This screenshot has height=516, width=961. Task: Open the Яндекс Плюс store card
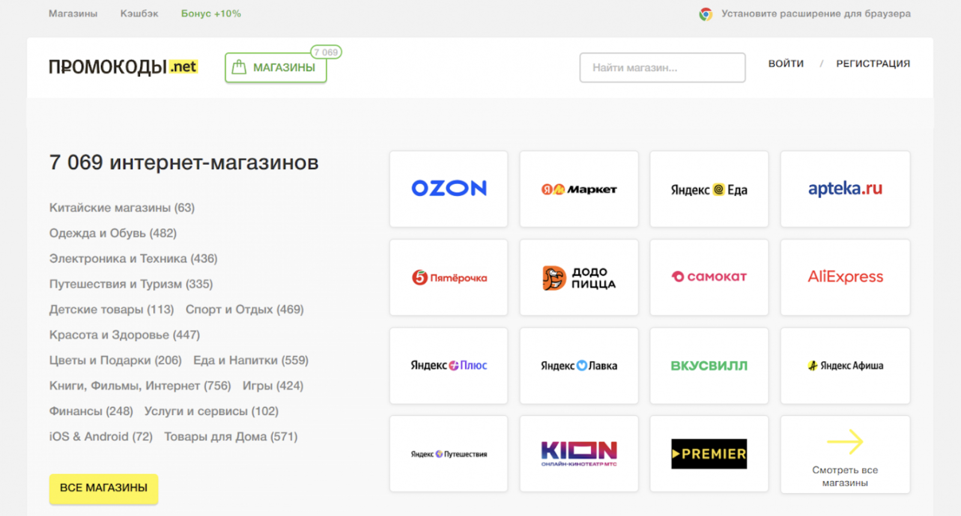449,365
